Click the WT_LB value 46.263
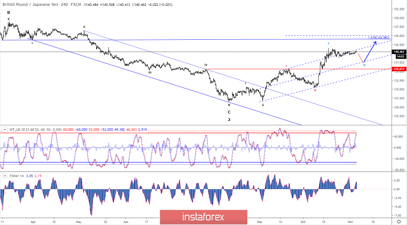 132,129
